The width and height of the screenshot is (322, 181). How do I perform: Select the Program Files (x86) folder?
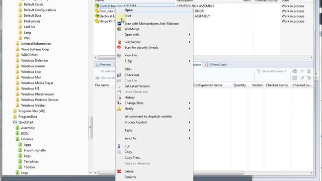[32, 111]
